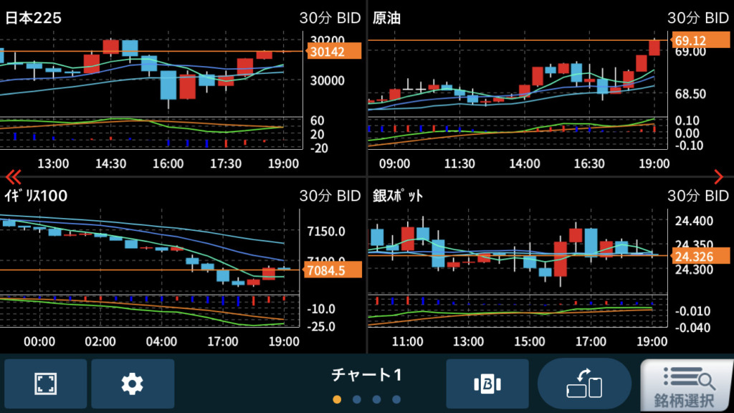Tap 14:30 time label on 日本225 chart

tap(111, 163)
